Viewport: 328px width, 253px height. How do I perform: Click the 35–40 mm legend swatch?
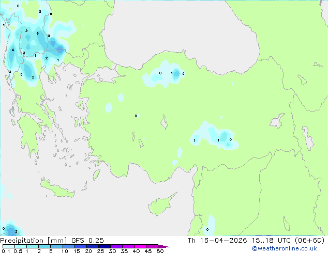(128, 246)
